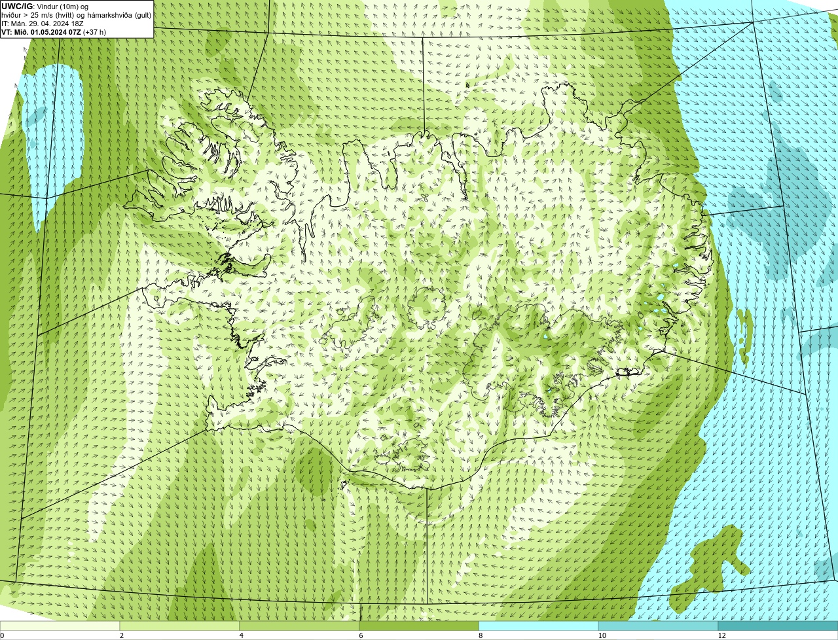Click the valid time line 'VT: Mið. 01.05.2024 07Z (+37 h)'

pyautogui.click(x=54, y=32)
